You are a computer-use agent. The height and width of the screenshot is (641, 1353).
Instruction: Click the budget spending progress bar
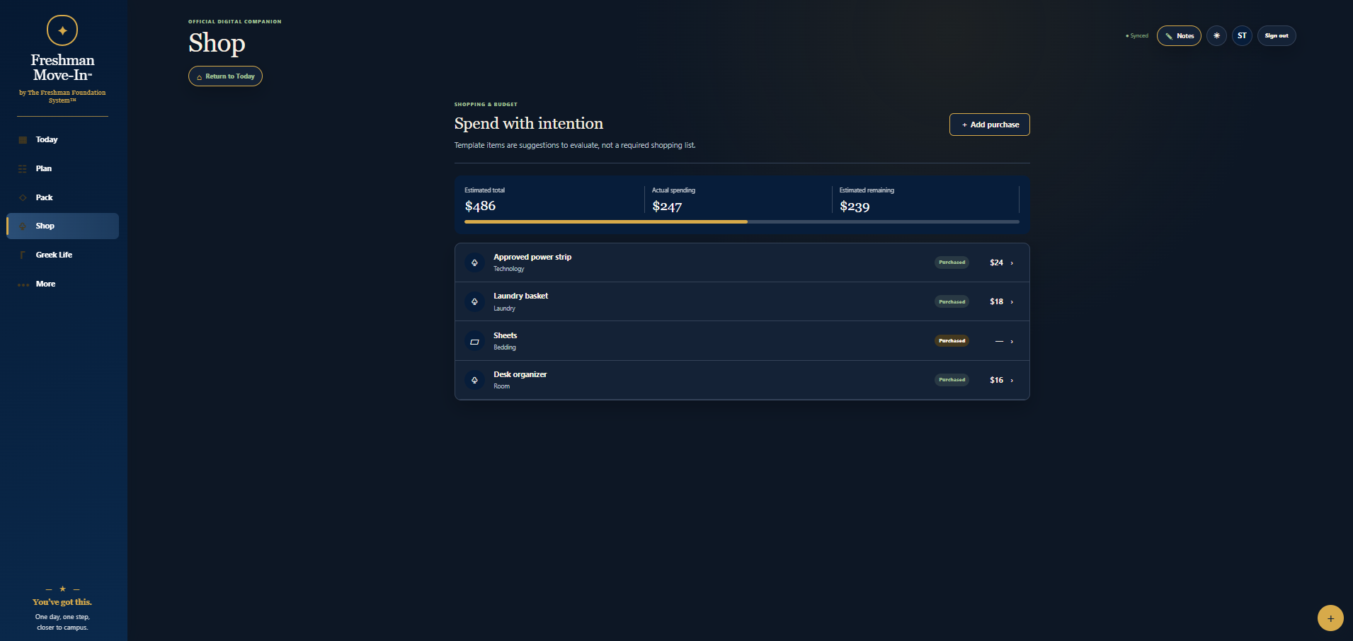coord(741,222)
